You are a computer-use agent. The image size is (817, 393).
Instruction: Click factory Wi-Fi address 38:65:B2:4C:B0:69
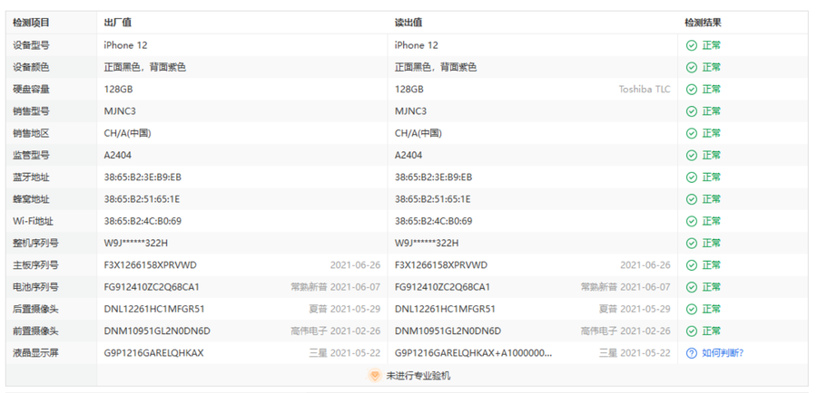[143, 222]
